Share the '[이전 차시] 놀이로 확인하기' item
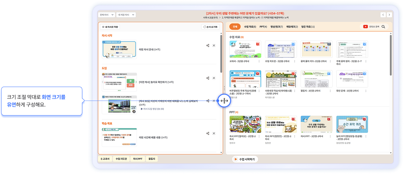This screenshot has height=174, width=404. click(x=208, y=78)
